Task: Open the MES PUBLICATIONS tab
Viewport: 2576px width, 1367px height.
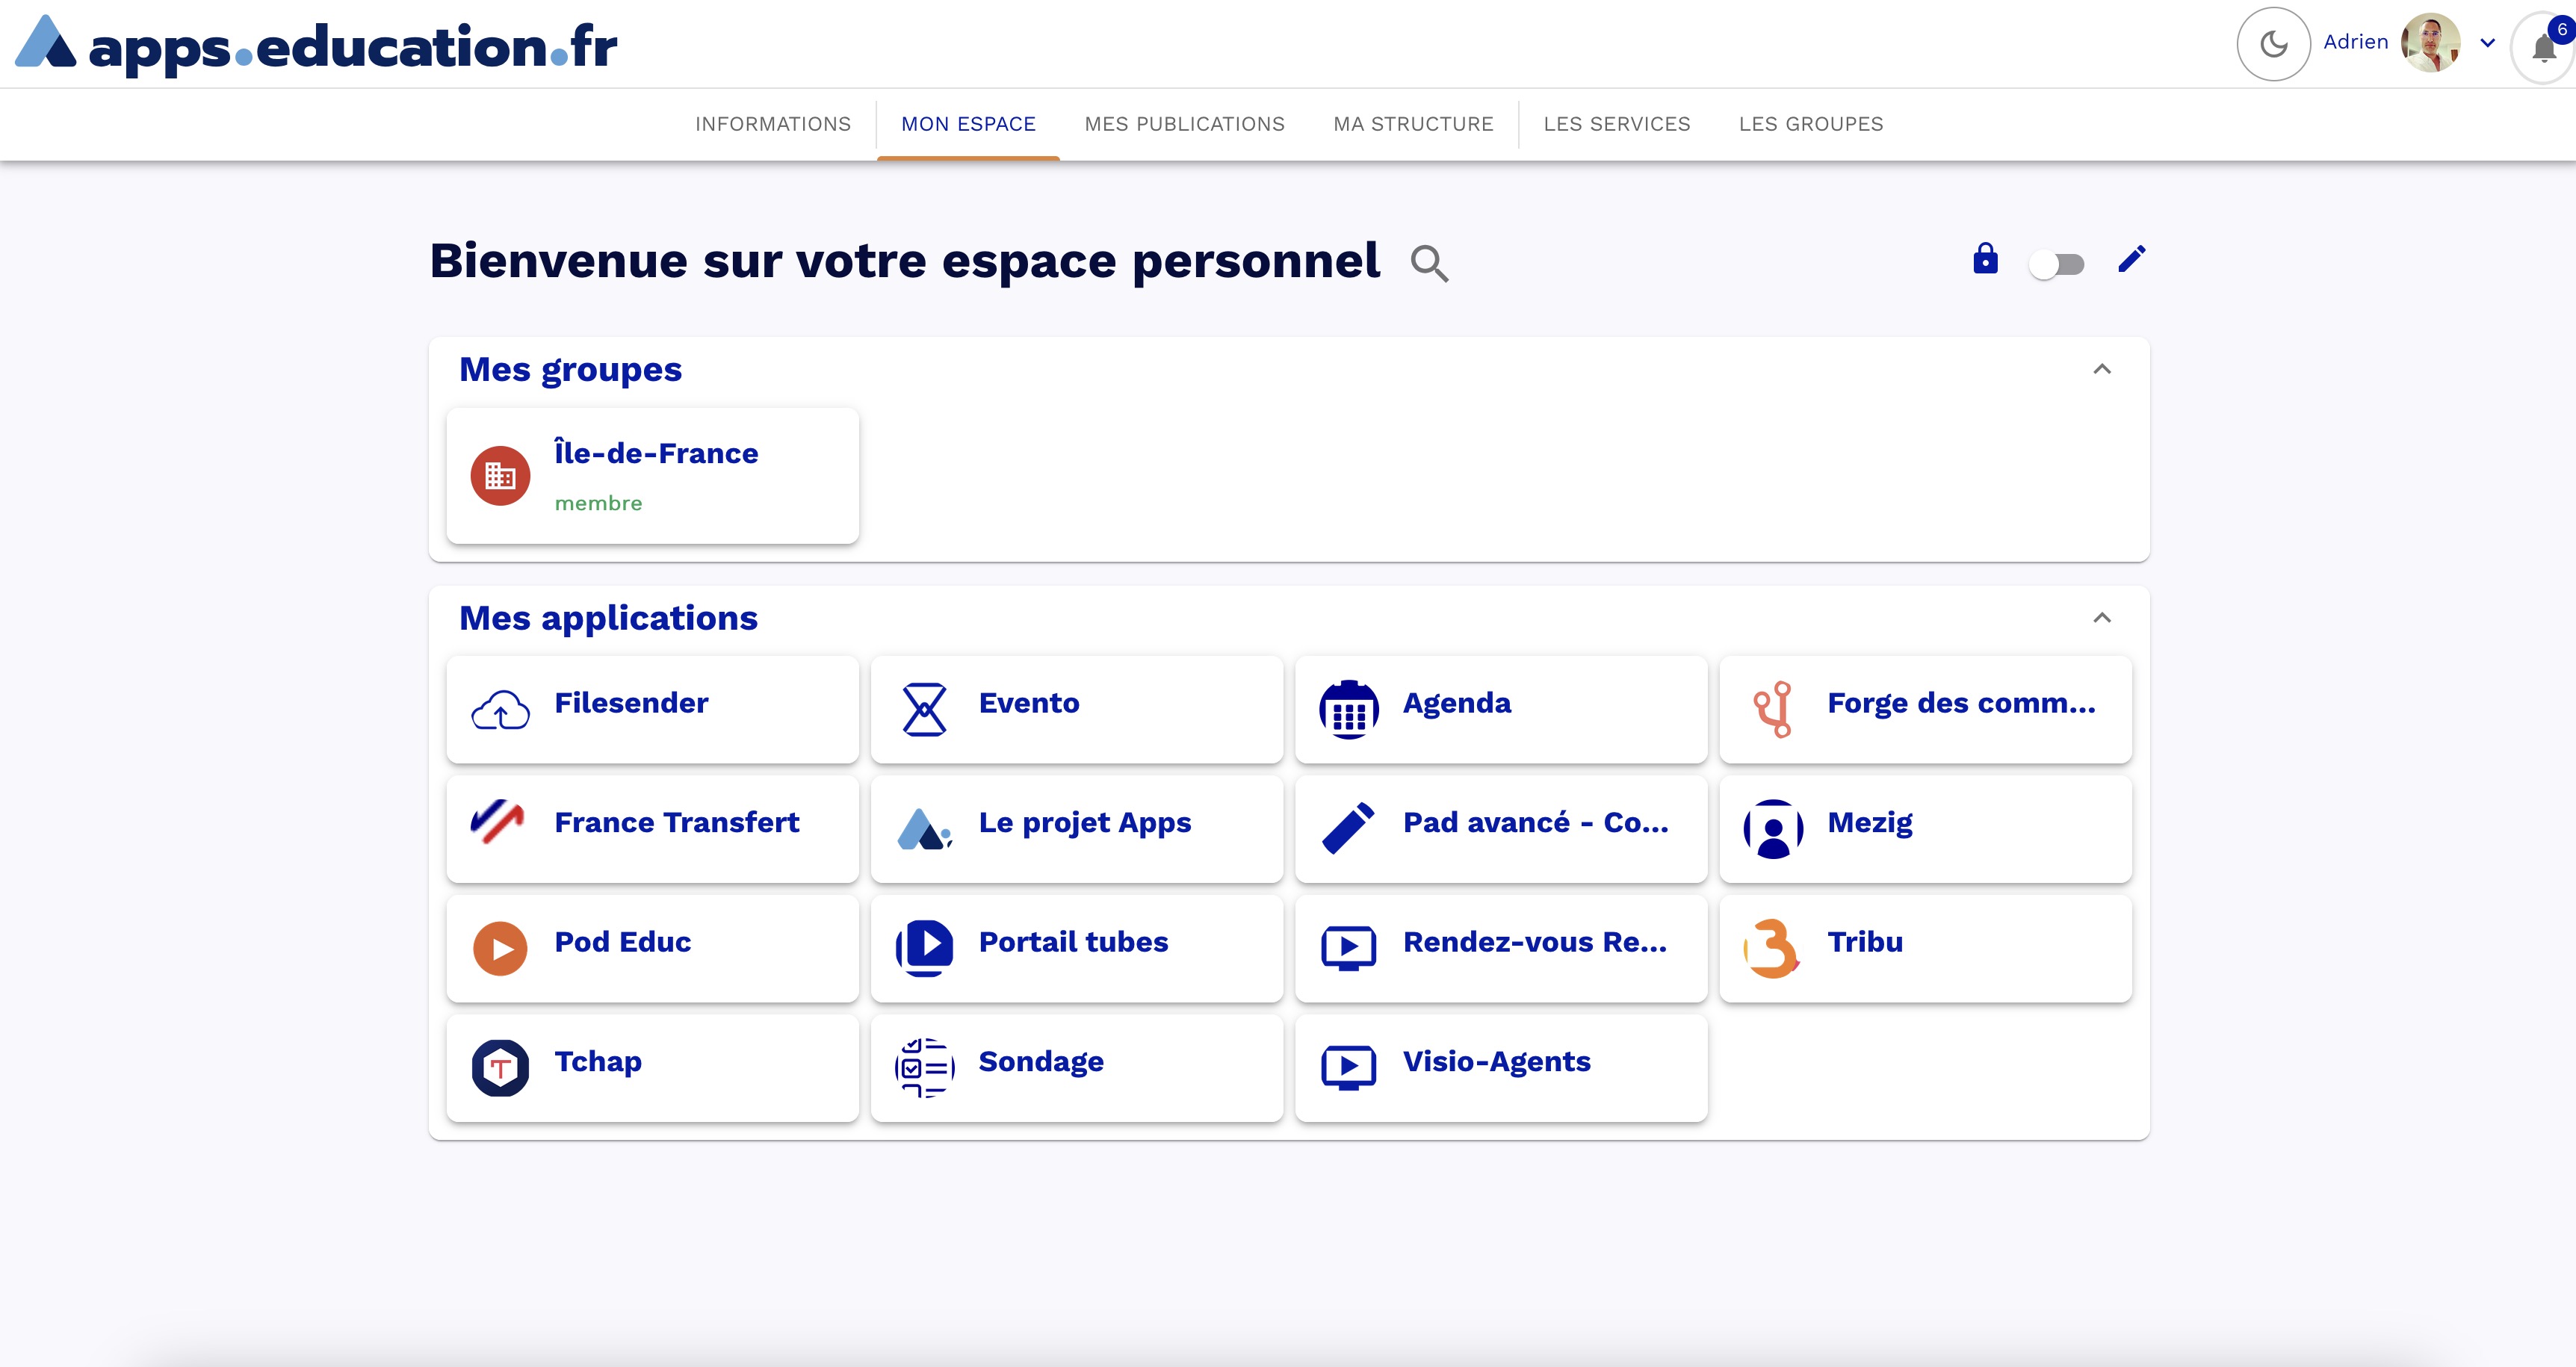Action: (x=1184, y=124)
